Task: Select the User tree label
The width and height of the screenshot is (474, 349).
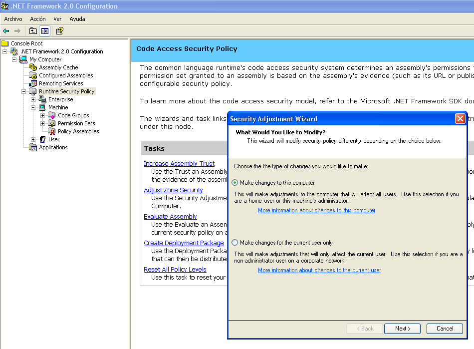Action: (x=54, y=139)
